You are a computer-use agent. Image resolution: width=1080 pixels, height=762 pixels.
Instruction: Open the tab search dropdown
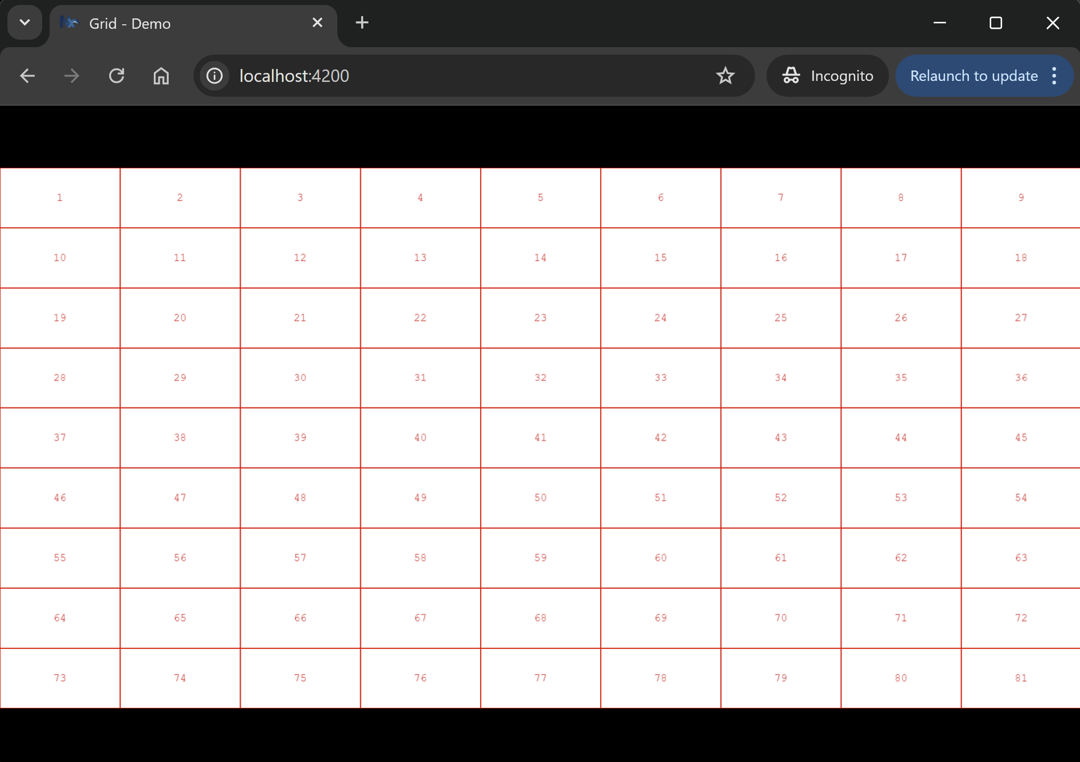[x=25, y=23]
